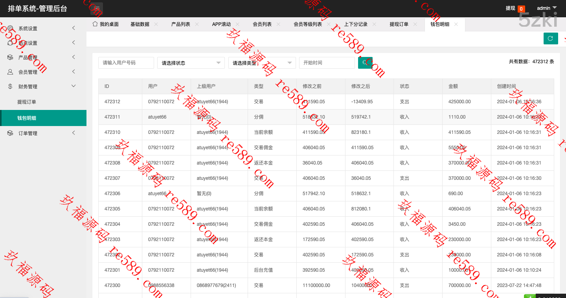The image size is (566, 298).
Task: Open the 请选择状态 status dropdown
Action: click(191, 63)
